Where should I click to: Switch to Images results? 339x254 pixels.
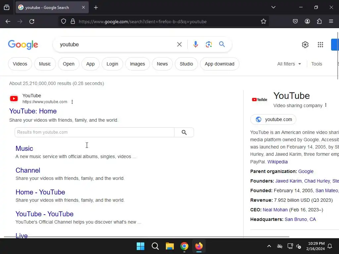tap(137, 64)
